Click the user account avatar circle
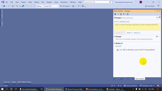Image resolution: width=162 pixels, height=91 pixels. click(141, 2)
